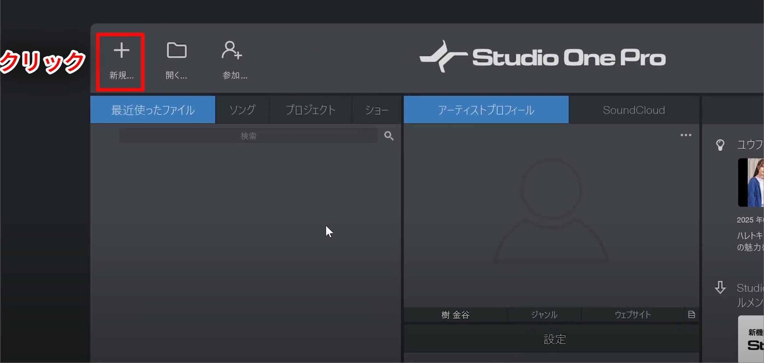Viewport: 764px width, 363px height.
Task: Click the 検索 search field
Action: (x=248, y=136)
